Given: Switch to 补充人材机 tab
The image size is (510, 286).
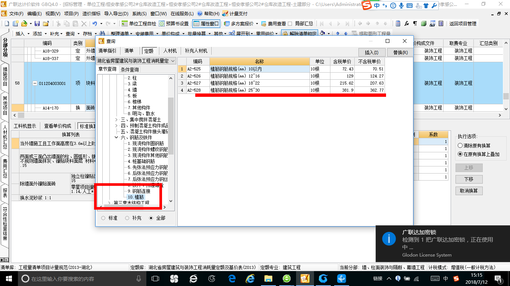Looking at the screenshot, I should coord(196,51).
